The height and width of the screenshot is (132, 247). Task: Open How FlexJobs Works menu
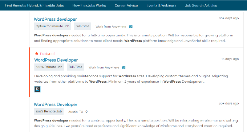click(89, 5)
